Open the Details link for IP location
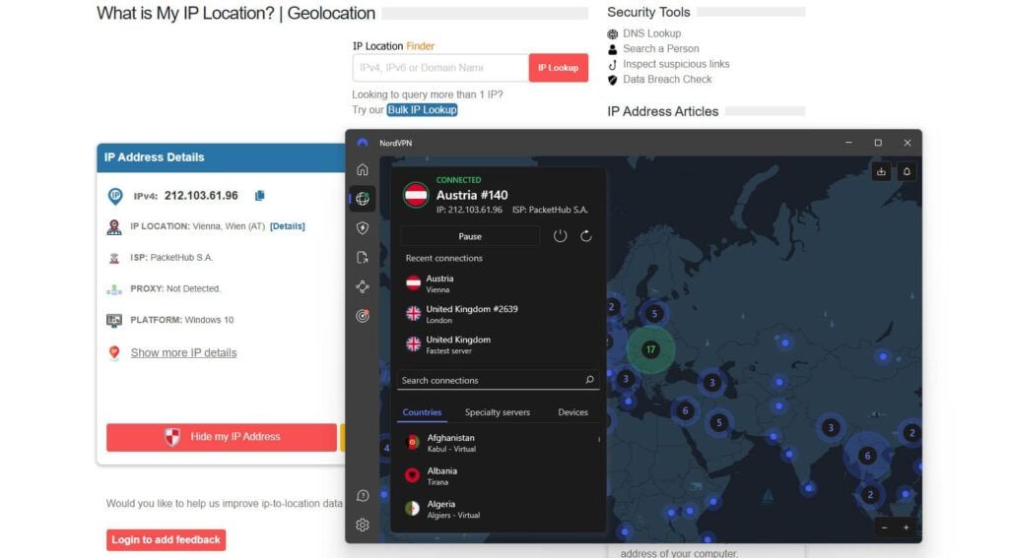1009x558 pixels. pos(288,226)
